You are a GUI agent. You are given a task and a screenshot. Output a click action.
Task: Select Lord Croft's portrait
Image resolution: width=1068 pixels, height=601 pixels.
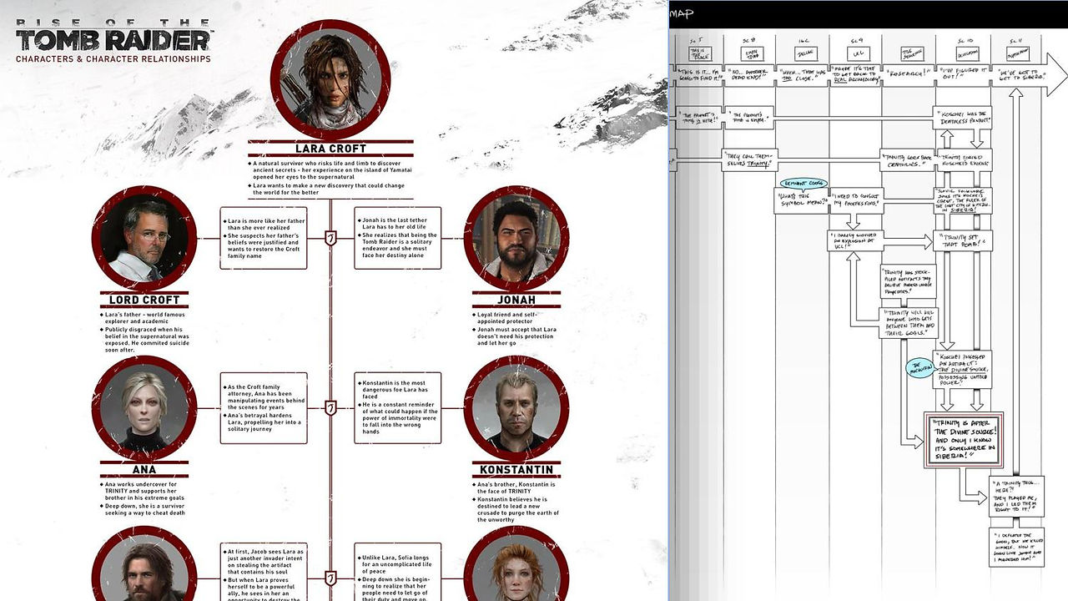[x=145, y=239]
